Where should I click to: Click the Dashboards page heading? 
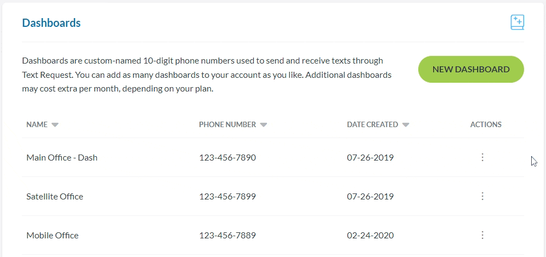click(52, 23)
